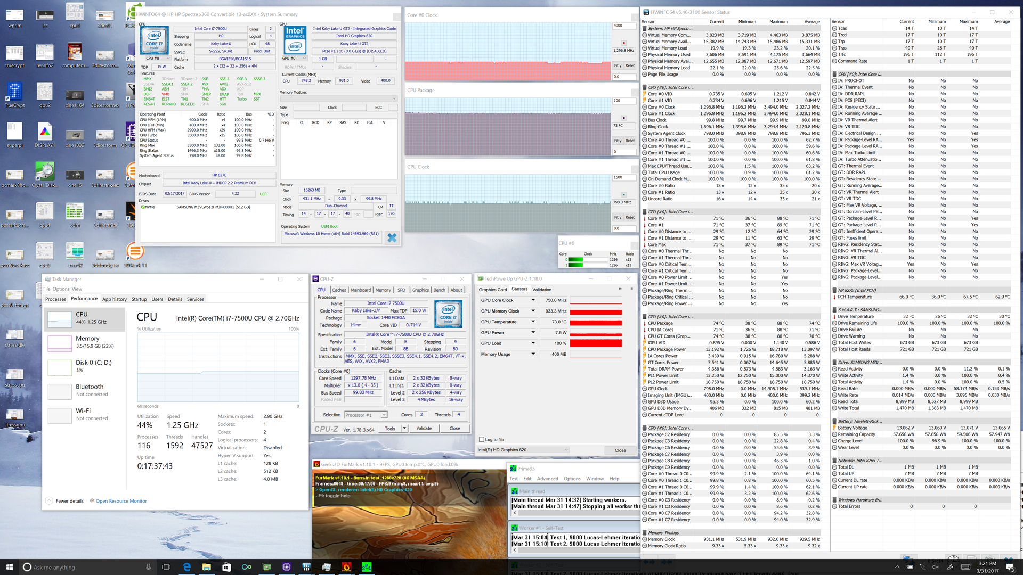Click the FurMark icon in the taskbar
The height and width of the screenshot is (575, 1023).
coord(346,567)
